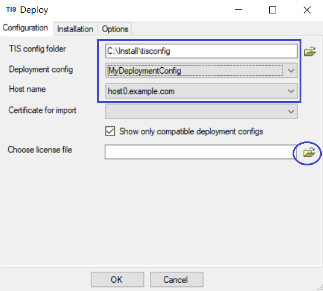Click the Choose license file text field
This screenshot has height=291, width=323.
pos(200,152)
